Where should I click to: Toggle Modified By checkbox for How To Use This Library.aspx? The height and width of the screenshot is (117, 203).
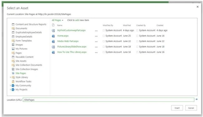point(104,52)
